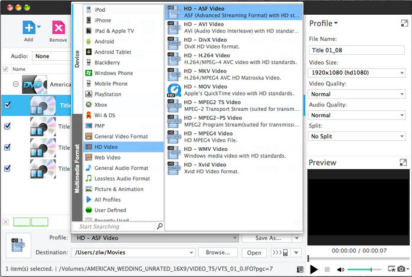Click the User Defined green ball icon

[x=89, y=210]
